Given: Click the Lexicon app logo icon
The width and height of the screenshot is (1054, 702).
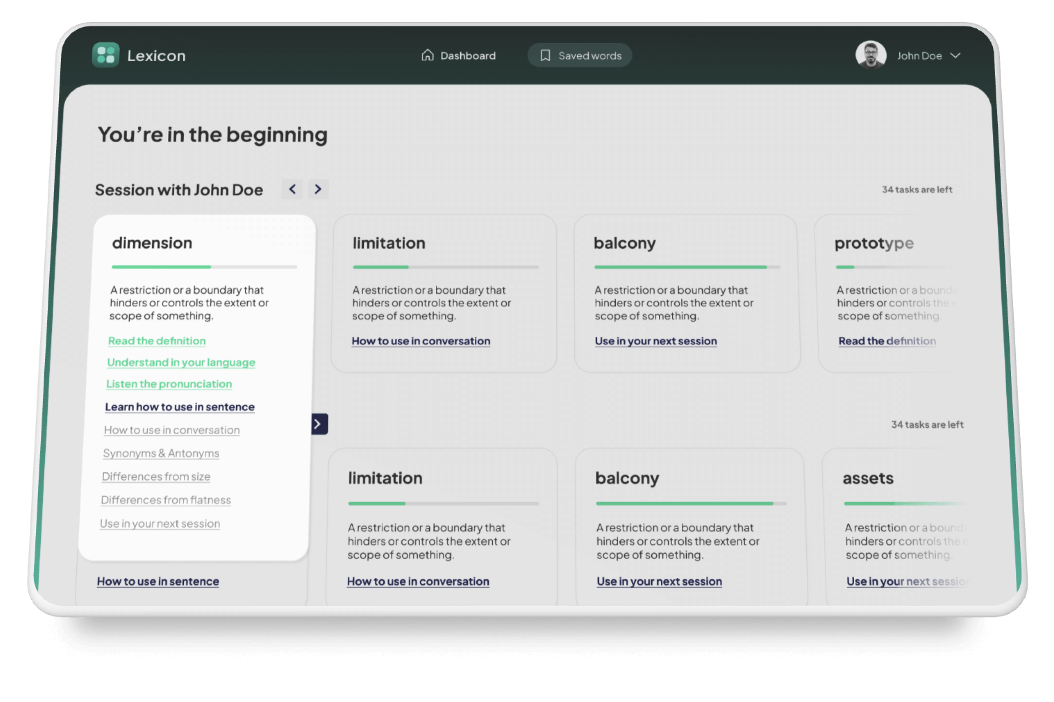Looking at the screenshot, I should click(105, 55).
